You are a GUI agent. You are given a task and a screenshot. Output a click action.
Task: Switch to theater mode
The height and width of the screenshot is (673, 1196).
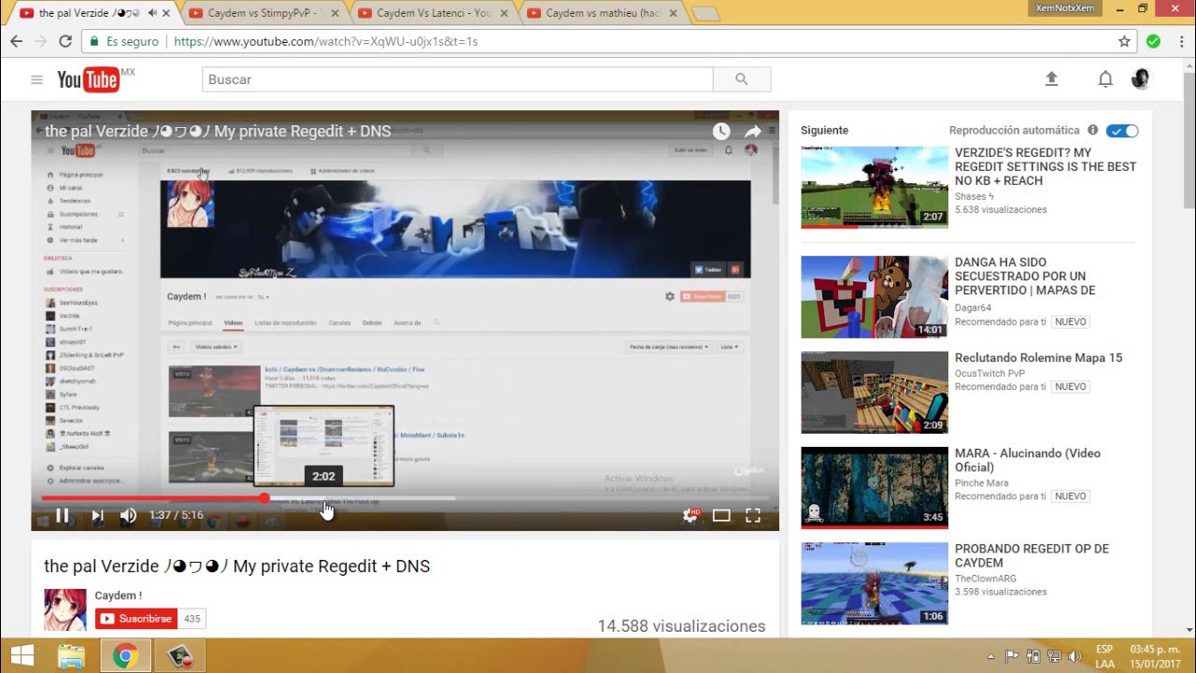[x=721, y=515]
